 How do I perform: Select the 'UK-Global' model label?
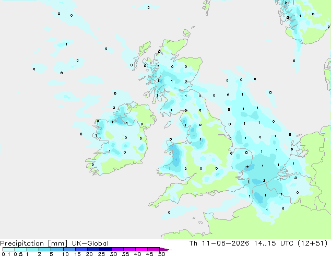pyautogui.click(x=90, y=243)
